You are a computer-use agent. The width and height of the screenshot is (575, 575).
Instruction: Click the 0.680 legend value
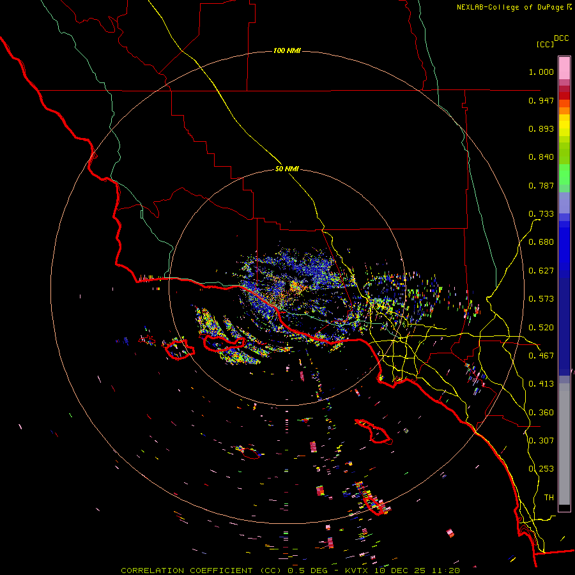[541, 242]
